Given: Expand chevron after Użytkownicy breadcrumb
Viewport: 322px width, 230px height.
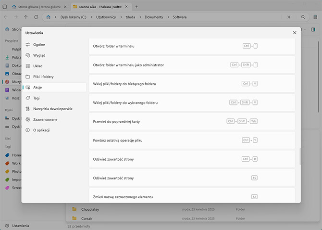Looking at the screenshot, I should pyautogui.click(x=121, y=17).
